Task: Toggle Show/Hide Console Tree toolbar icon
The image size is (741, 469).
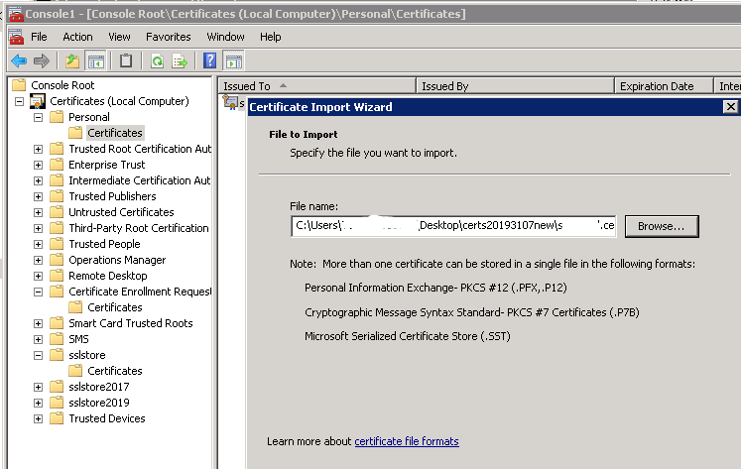Action: (x=96, y=61)
